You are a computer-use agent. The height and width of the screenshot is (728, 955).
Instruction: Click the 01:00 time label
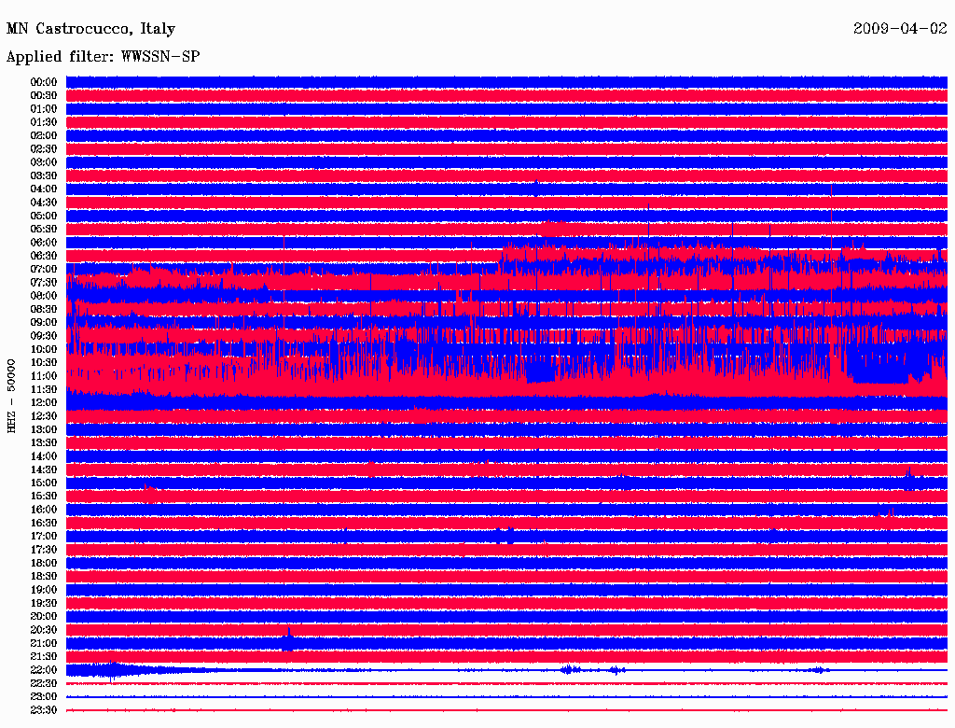coord(44,108)
